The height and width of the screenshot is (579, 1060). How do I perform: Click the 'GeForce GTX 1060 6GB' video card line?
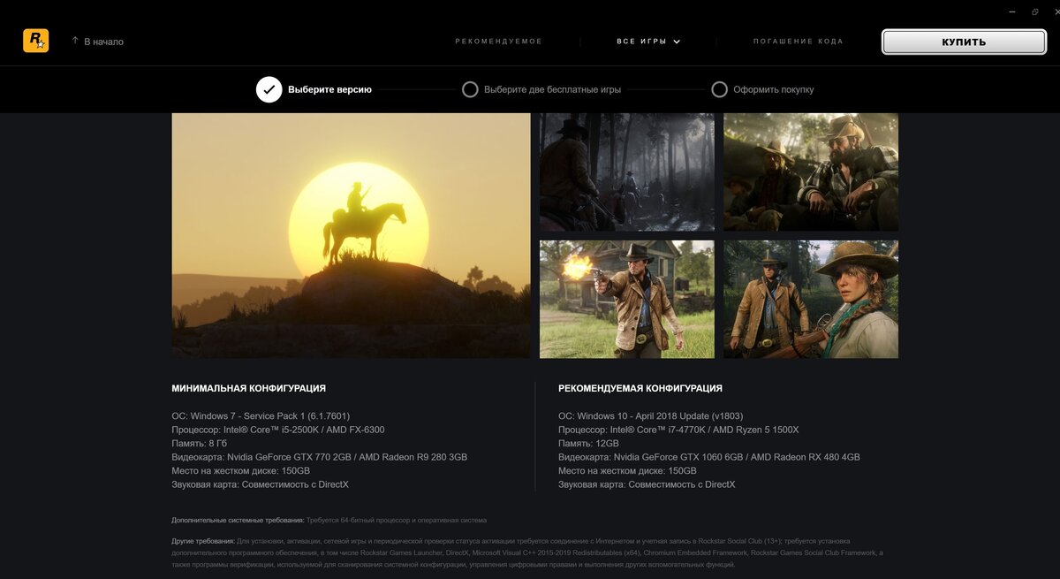[x=709, y=457]
